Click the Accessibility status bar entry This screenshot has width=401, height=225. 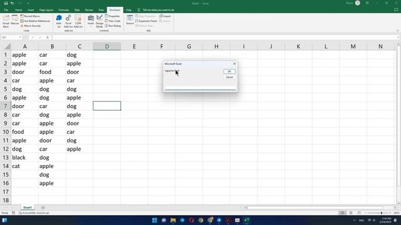point(34,212)
